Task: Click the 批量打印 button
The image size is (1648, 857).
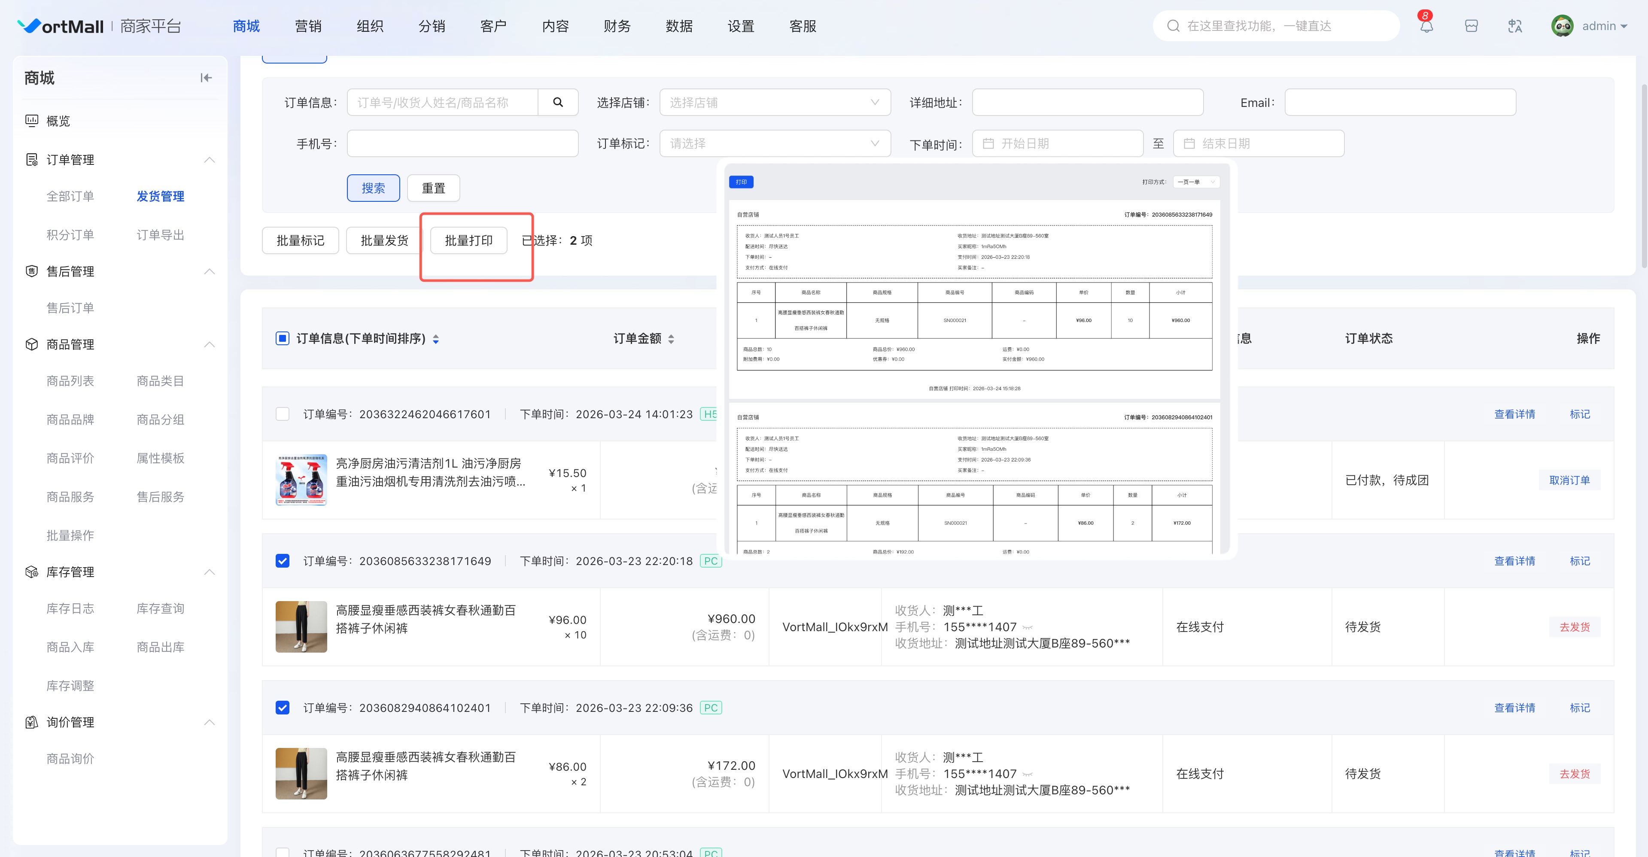Action: (x=468, y=240)
